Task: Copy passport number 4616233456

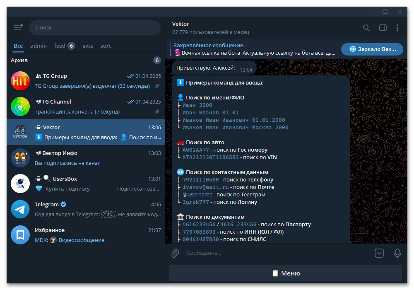Action: 199,224
